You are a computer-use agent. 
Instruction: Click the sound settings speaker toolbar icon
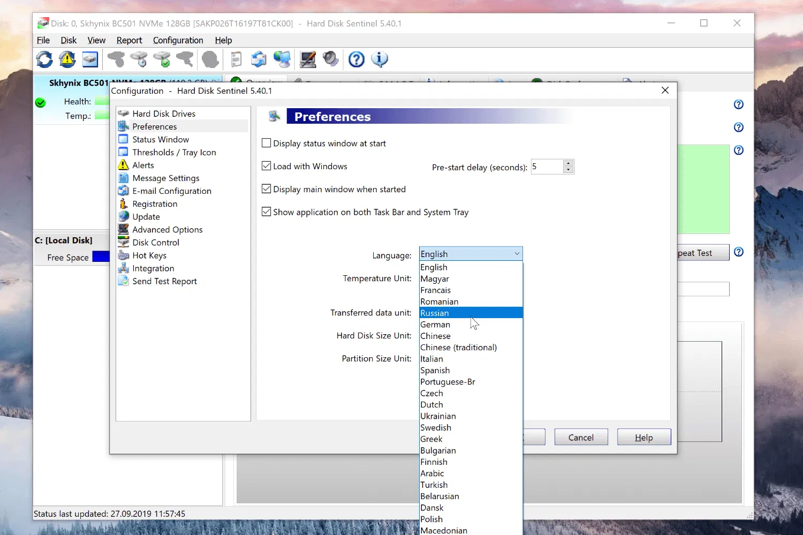coord(331,59)
